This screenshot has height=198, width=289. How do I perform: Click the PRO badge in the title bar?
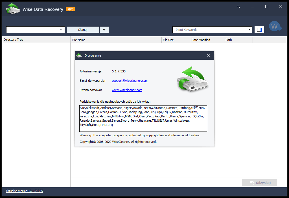[x=70, y=9]
